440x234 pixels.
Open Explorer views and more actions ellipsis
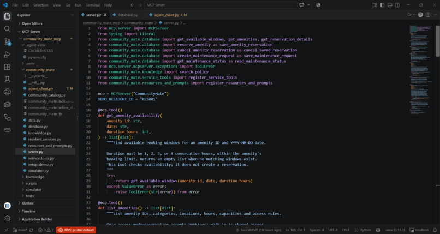tap(73, 15)
